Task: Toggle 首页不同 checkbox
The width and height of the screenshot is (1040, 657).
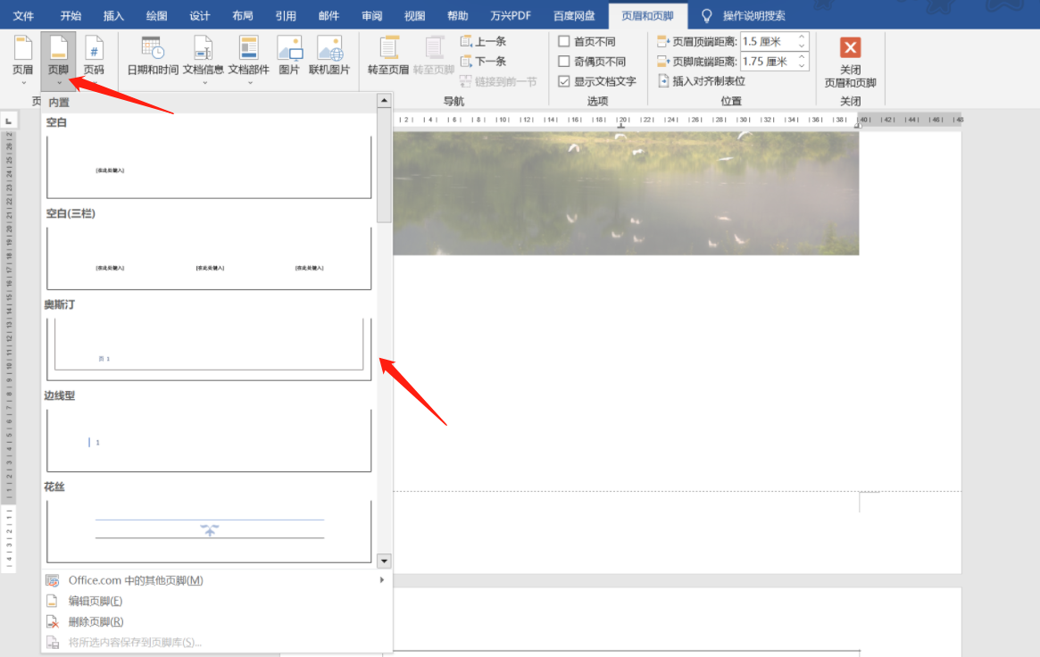Action: click(x=564, y=41)
